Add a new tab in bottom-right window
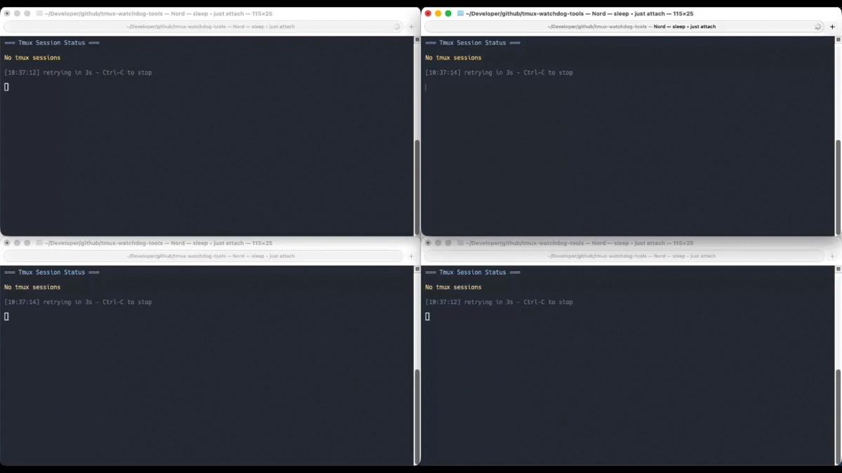842x473 pixels. 833,256
